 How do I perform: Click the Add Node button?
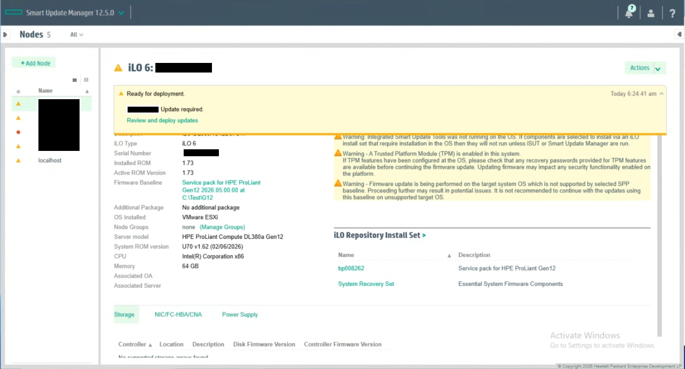[34, 63]
